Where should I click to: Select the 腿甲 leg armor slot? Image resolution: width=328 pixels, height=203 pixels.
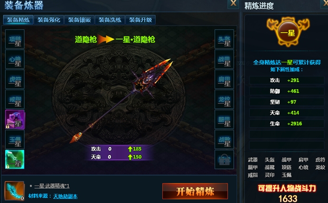(224, 120)
